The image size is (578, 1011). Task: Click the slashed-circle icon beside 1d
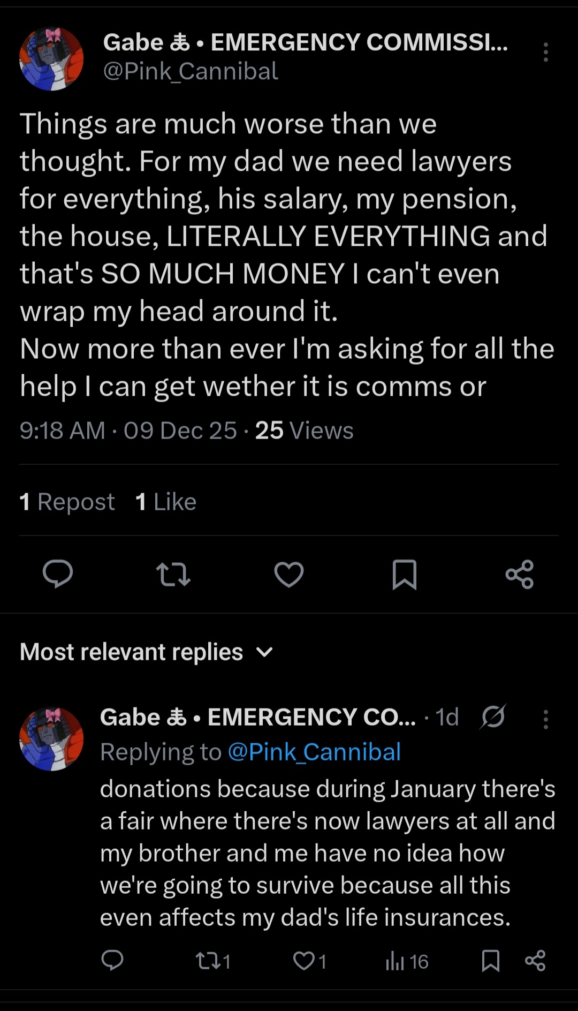click(x=493, y=716)
